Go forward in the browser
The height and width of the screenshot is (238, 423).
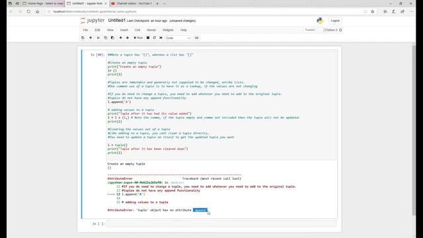click(x=20, y=12)
